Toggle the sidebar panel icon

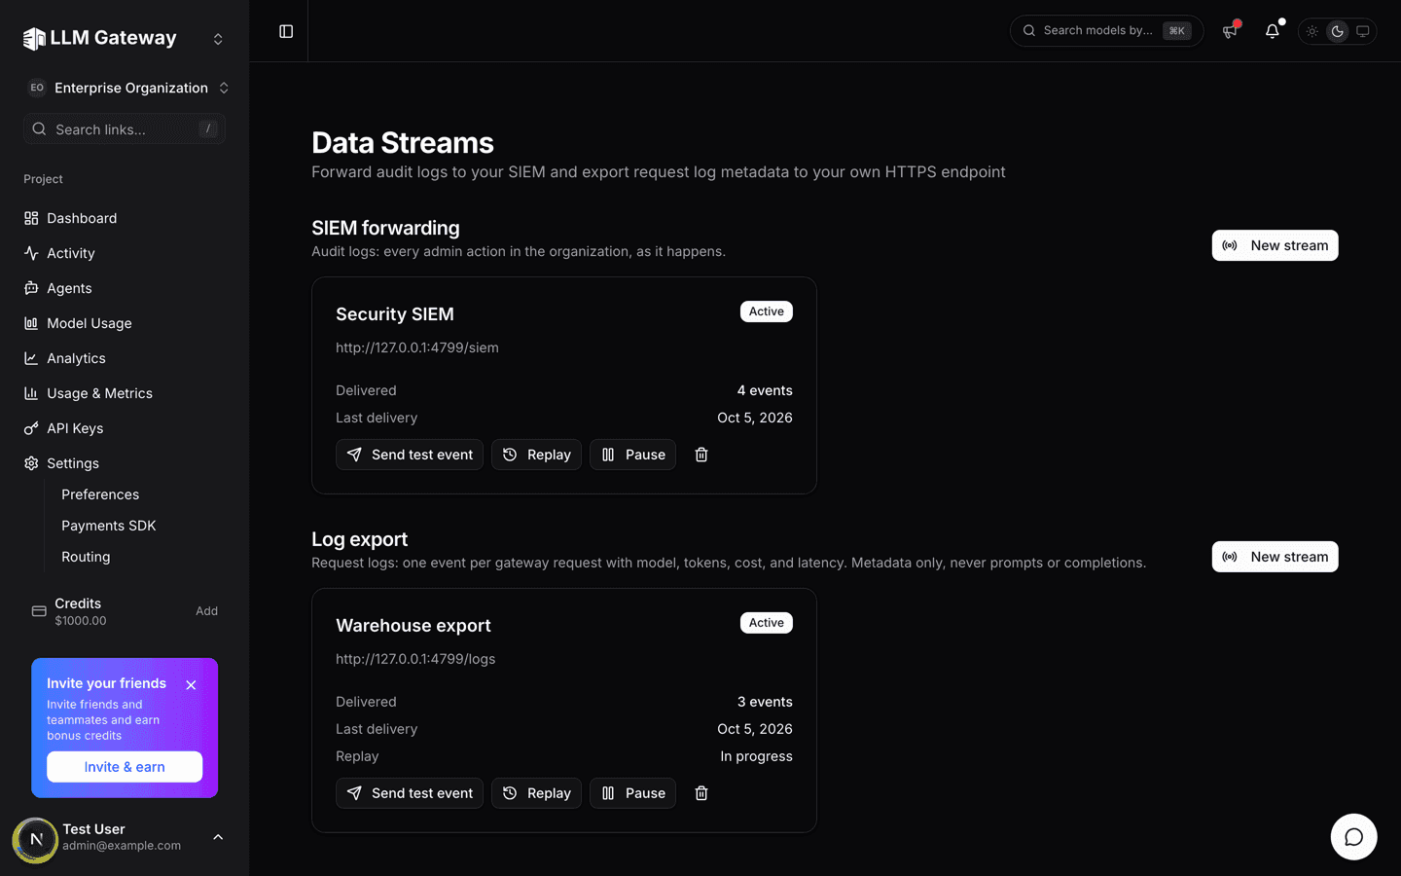click(286, 31)
